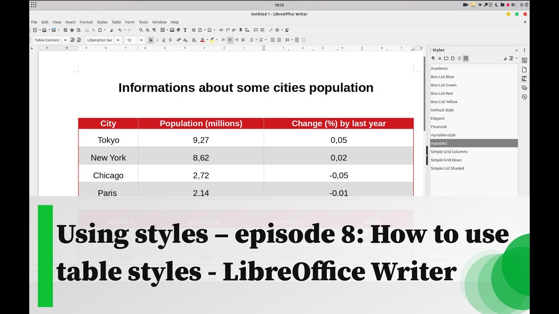Open the font size dropdown arrow

point(141,40)
